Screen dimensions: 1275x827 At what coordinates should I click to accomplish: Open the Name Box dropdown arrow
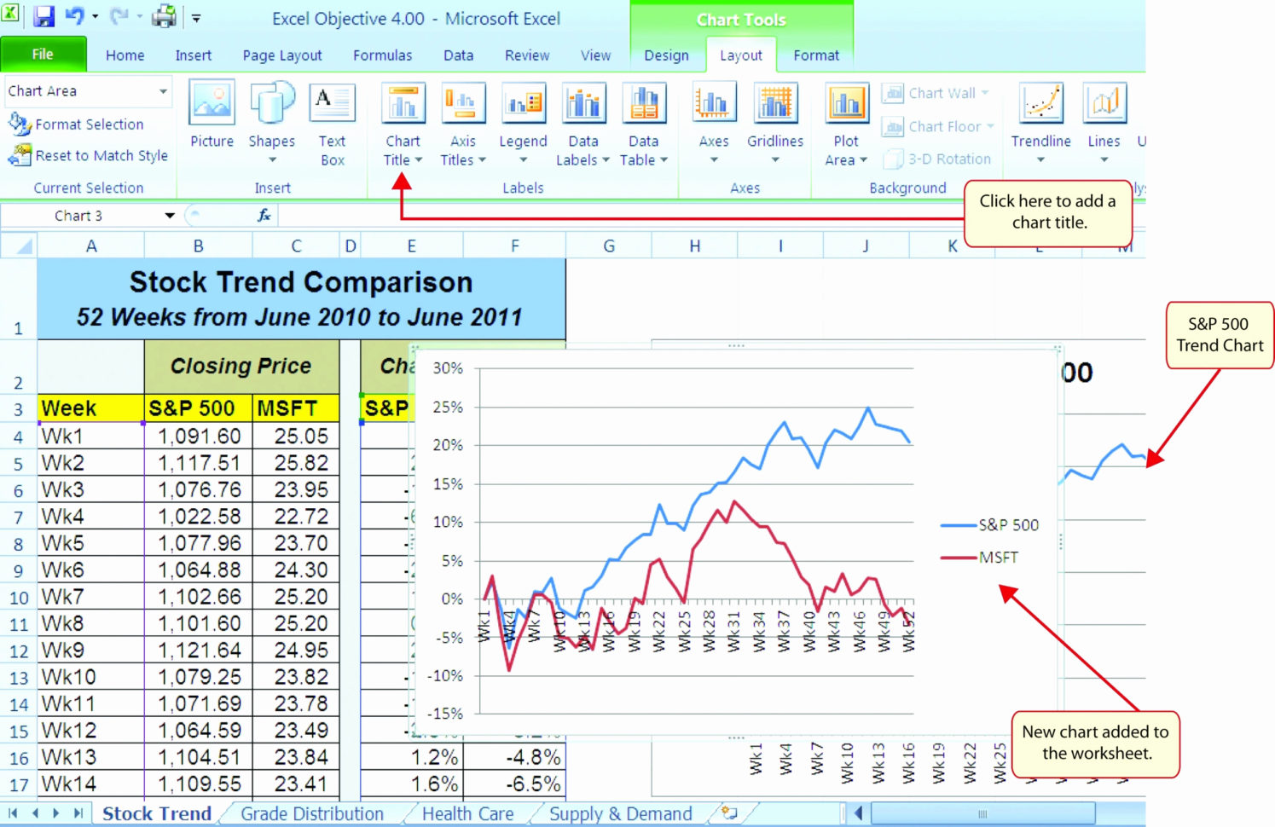[170, 216]
